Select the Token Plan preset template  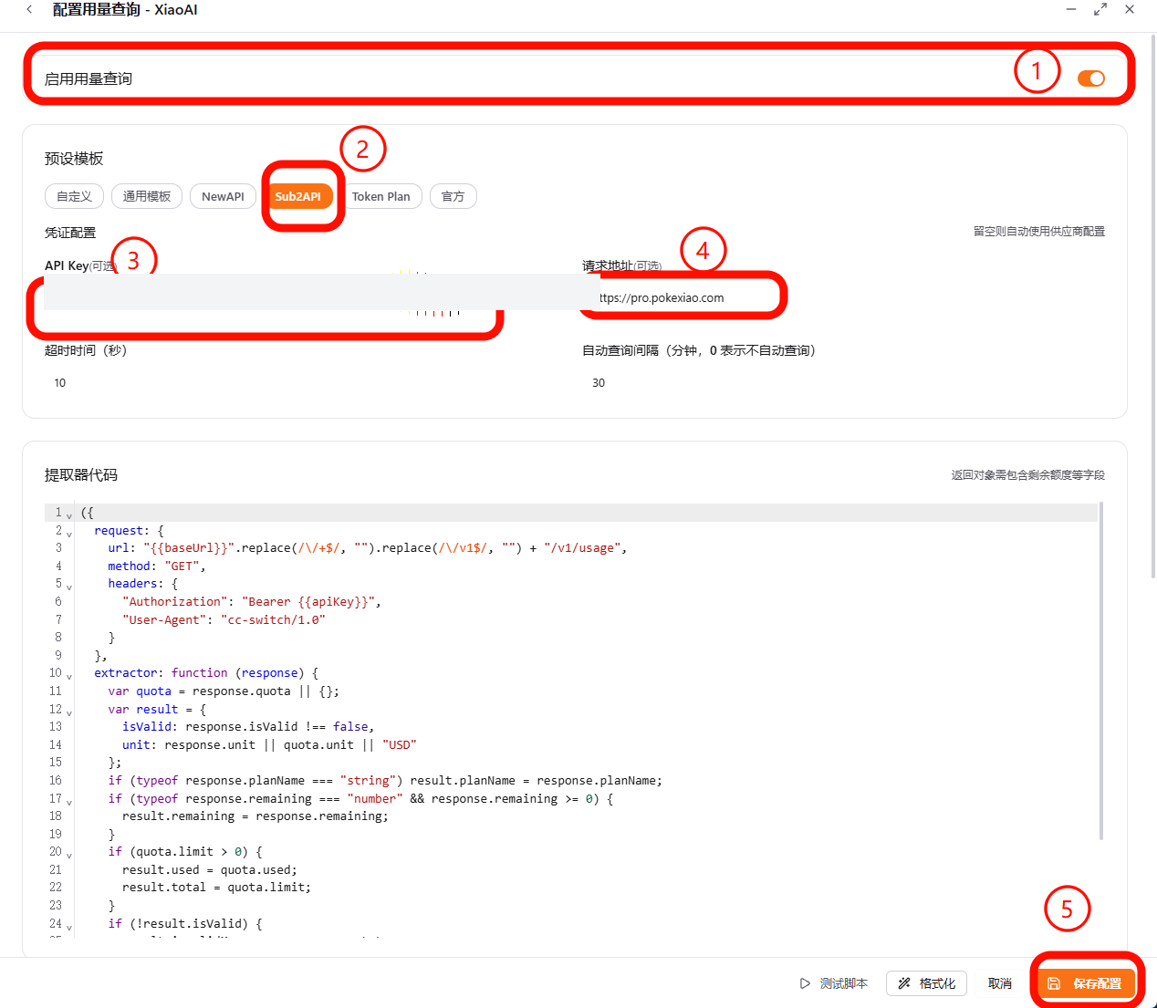click(x=380, y=196)
